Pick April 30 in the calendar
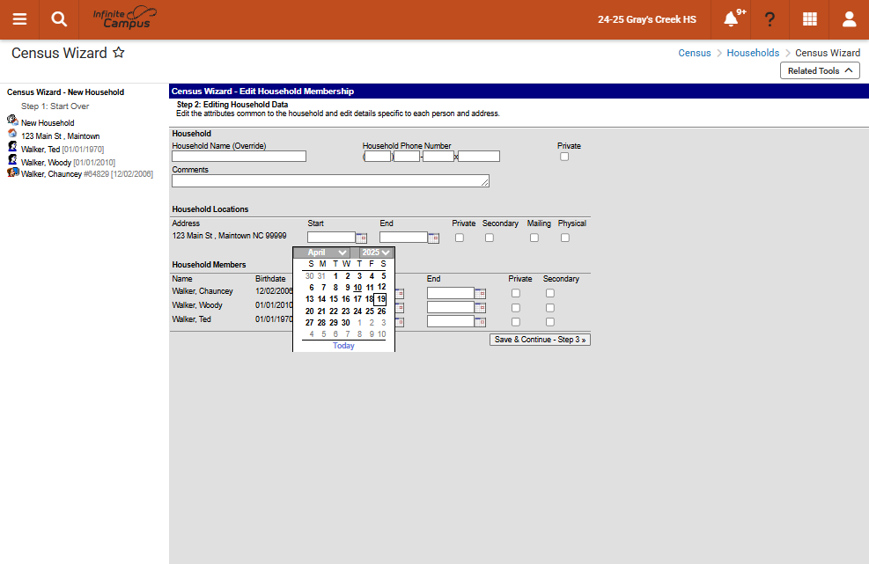This screenshot has width=869, height=564. (x=346, y=322)
